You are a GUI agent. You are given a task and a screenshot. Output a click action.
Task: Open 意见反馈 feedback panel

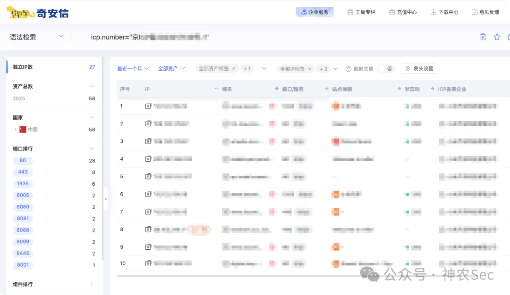point(485,12)
